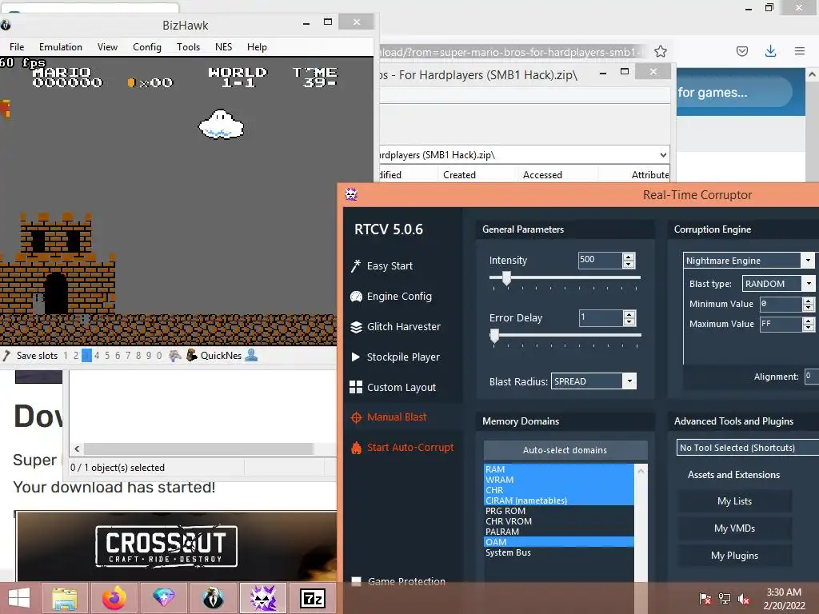Viewport: 819px width, 614px height.
Task: Select PALRAM memory domain
Action: [x=559, y=532]
